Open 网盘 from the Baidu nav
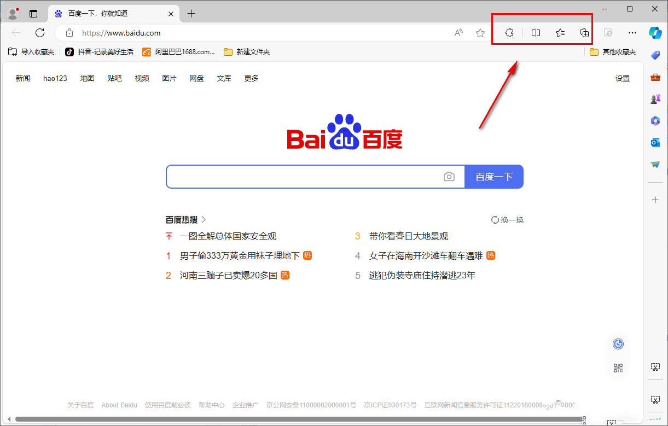Image resolution: width=668 pixels, height=426 pixels. point(196,78)
